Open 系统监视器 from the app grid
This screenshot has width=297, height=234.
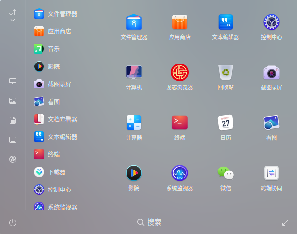[x=180, y=178]
